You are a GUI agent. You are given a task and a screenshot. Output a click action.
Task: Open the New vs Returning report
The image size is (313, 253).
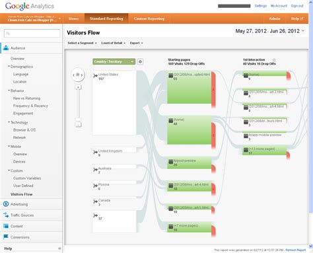[x=26, y=98]
